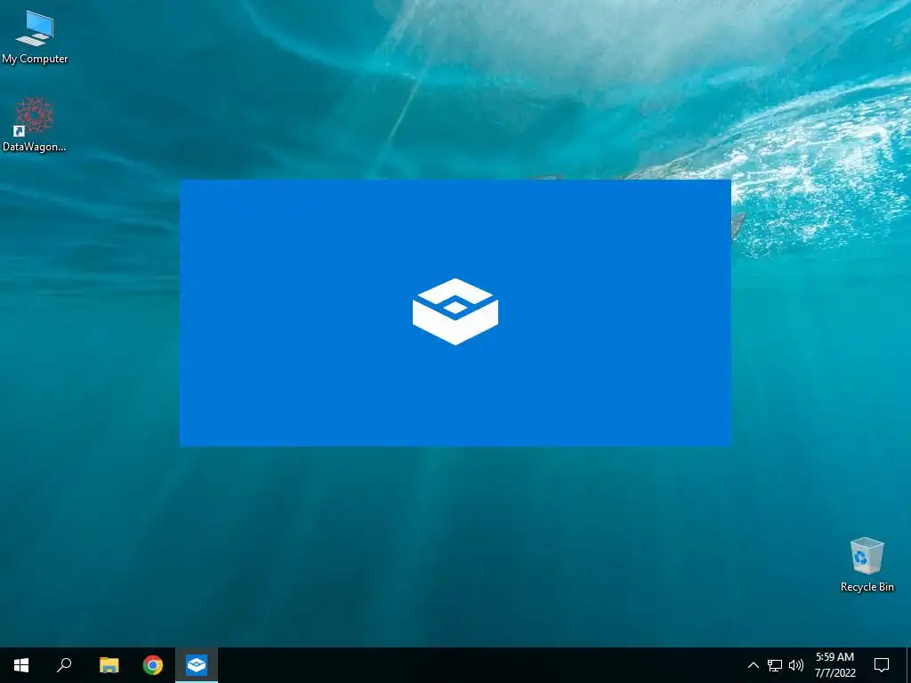This screenshot has height=683, width=911.
Task: Select the Recycle Bin icon
Action: coord(867,565)
